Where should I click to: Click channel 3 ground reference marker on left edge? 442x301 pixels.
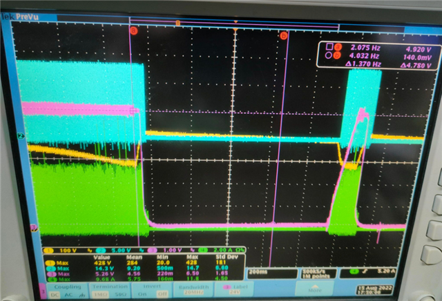click(33, 226)
